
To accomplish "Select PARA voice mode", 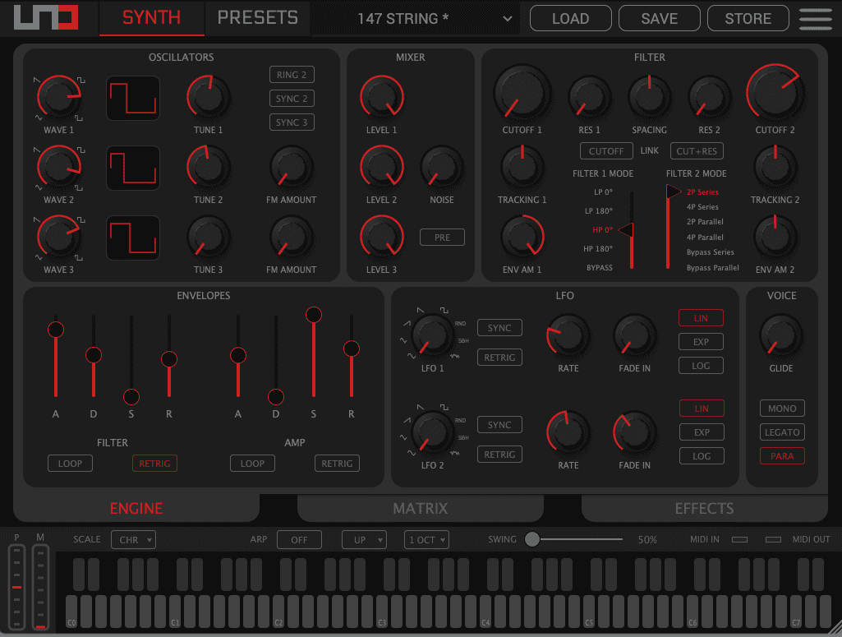I will (782, 456).
